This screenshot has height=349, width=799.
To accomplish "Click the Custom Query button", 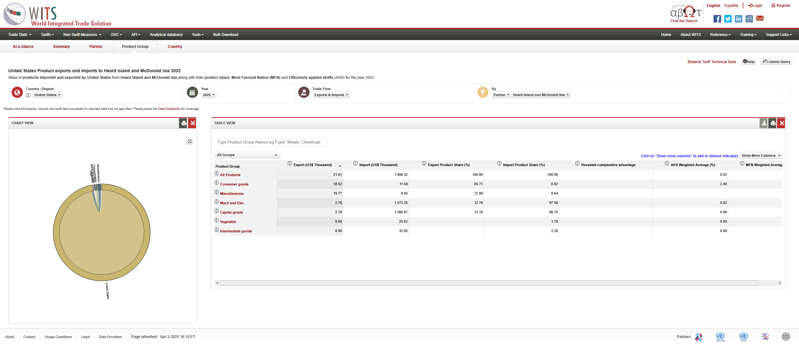I will coord(776,62).
